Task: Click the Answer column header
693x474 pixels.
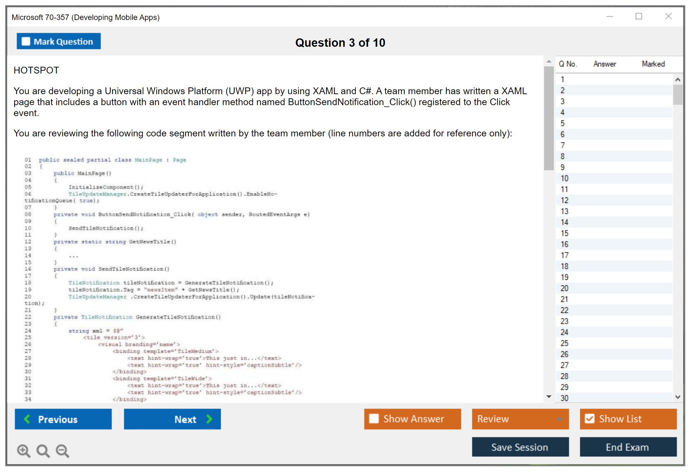Action: point(604,64)
